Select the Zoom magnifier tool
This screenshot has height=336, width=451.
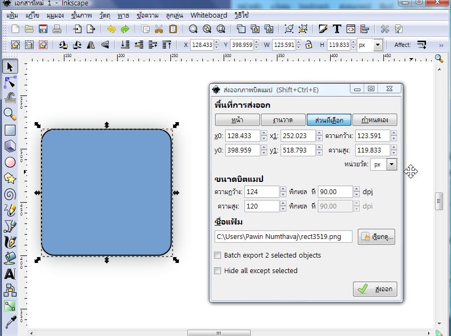(x=10, y=113)
